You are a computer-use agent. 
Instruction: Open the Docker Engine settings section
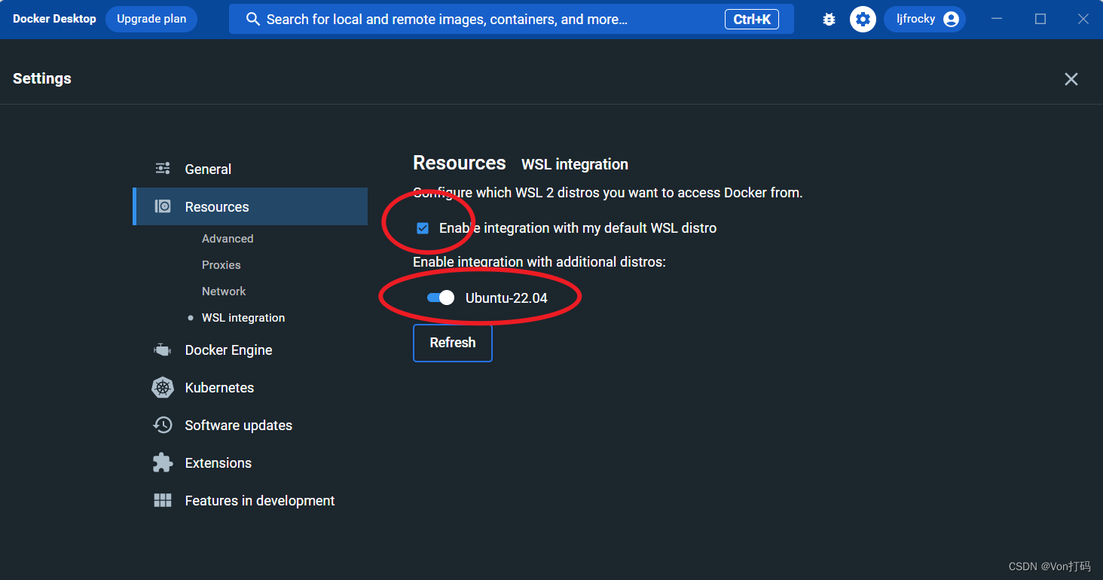(x=250, y=350)
